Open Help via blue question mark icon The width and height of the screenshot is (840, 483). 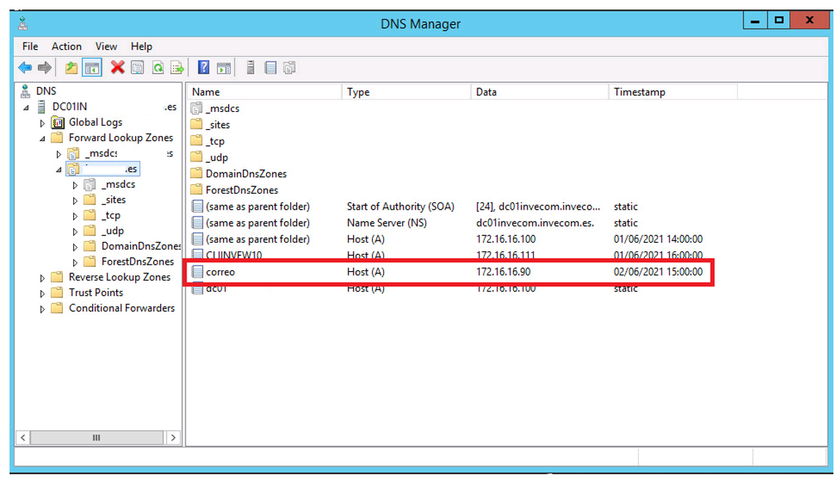203,67
